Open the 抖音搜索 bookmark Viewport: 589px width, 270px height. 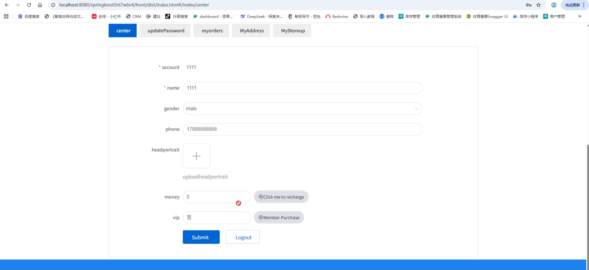[x=177, y=16]
